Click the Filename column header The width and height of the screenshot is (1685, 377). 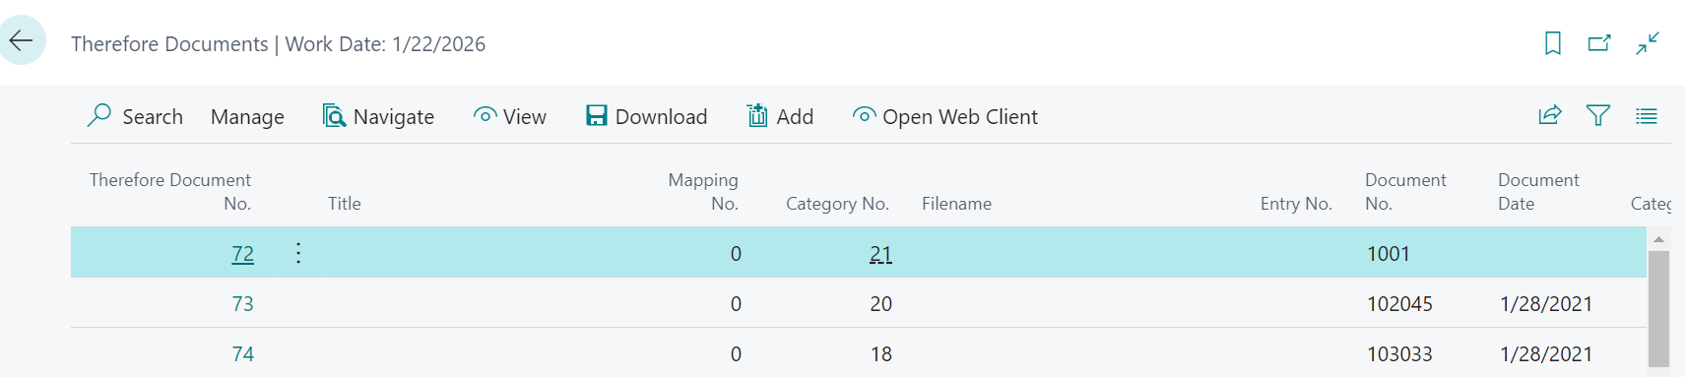point(956,203)
